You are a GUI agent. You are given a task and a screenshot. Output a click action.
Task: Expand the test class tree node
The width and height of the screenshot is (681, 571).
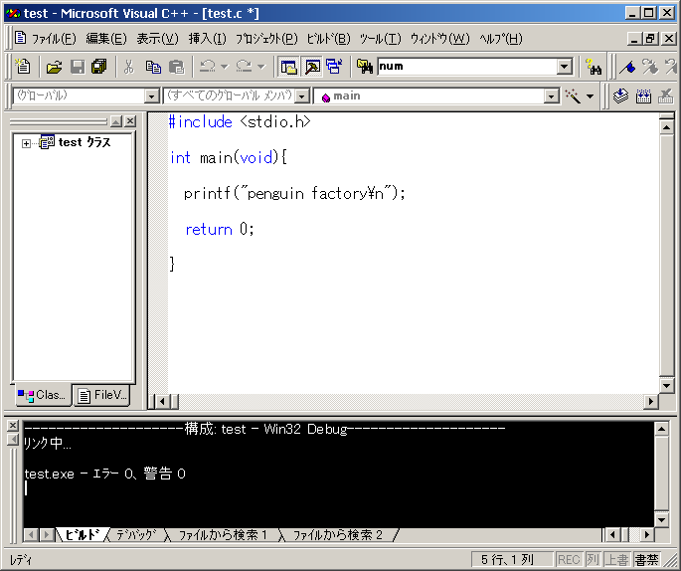pyautogui.click(x=26, y=143)
